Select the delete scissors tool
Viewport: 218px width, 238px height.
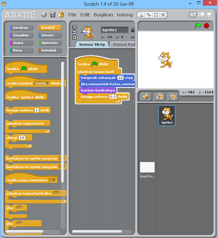(149, 15)
